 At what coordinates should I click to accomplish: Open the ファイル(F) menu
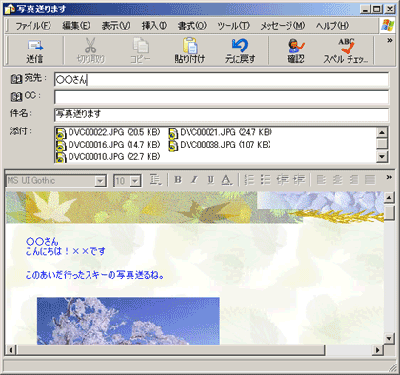[33, 26]
